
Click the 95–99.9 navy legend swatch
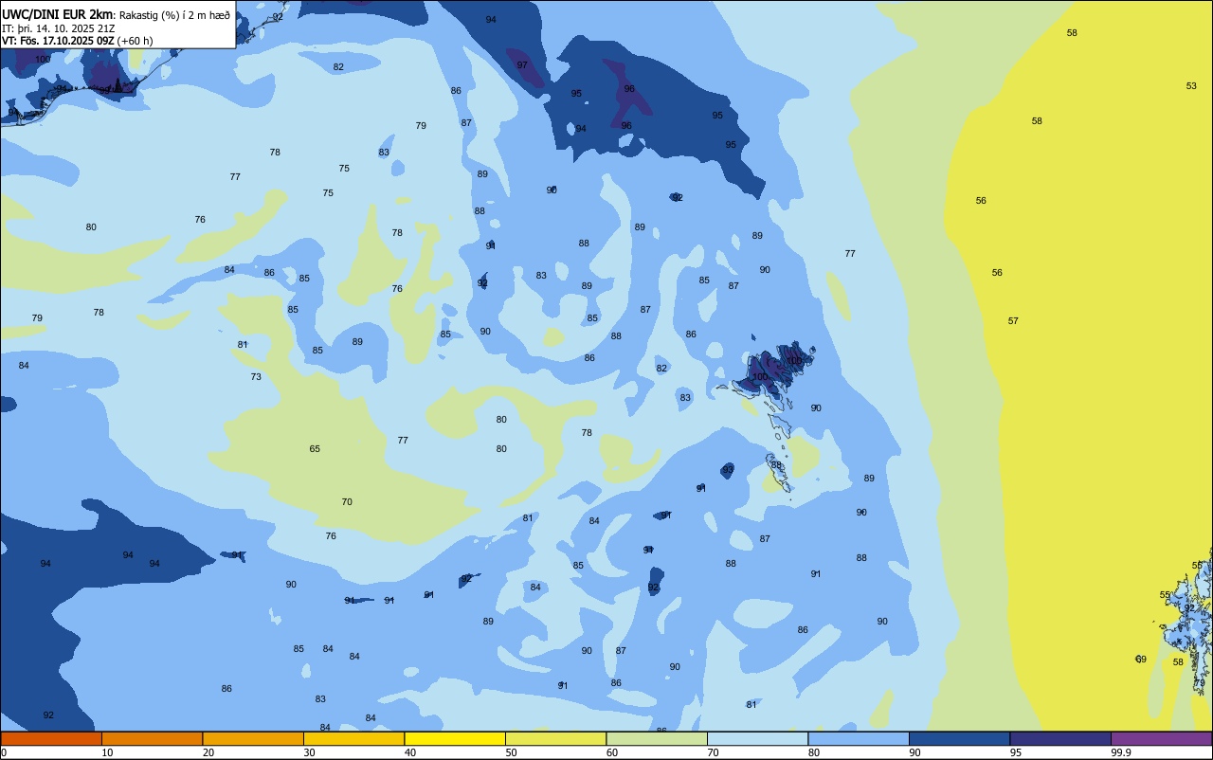[1060, 738]
